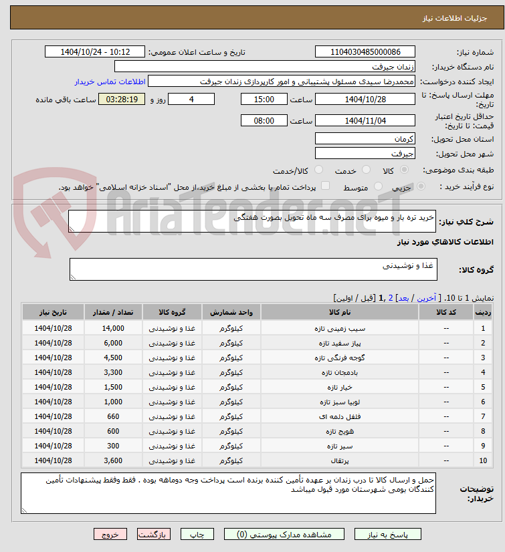Click the استان محل تحویل field کرمان

(x=365, y=139)
